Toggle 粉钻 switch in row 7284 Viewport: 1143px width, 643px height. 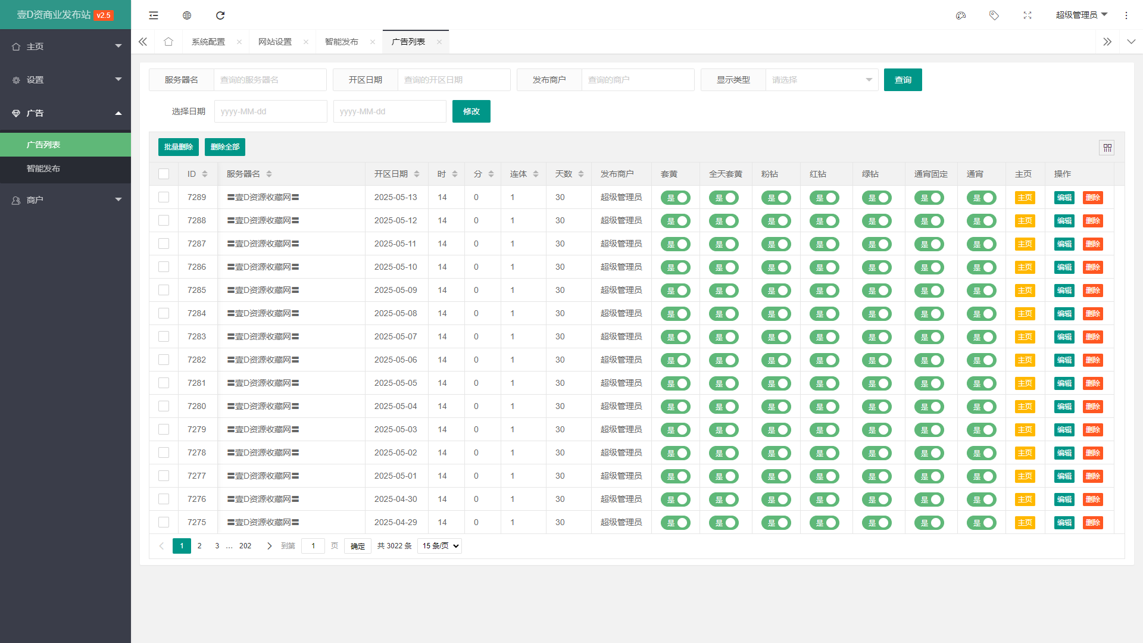pos(776,314)
